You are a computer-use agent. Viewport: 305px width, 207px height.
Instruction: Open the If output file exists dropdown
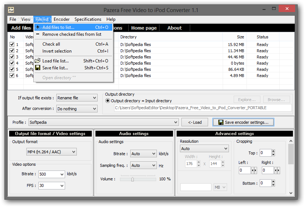(77, 98)
